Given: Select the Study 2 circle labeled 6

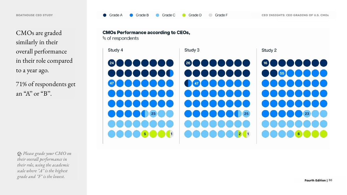Looking at the screenshot, I should click(299, 134).
